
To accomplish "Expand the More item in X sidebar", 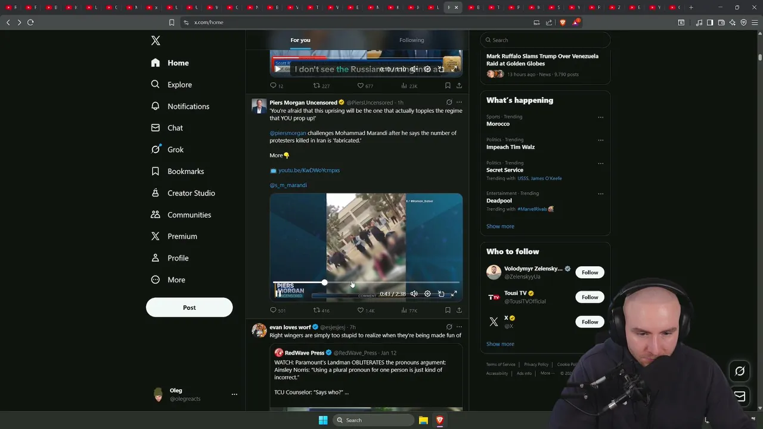I will (x=168, y=280).
